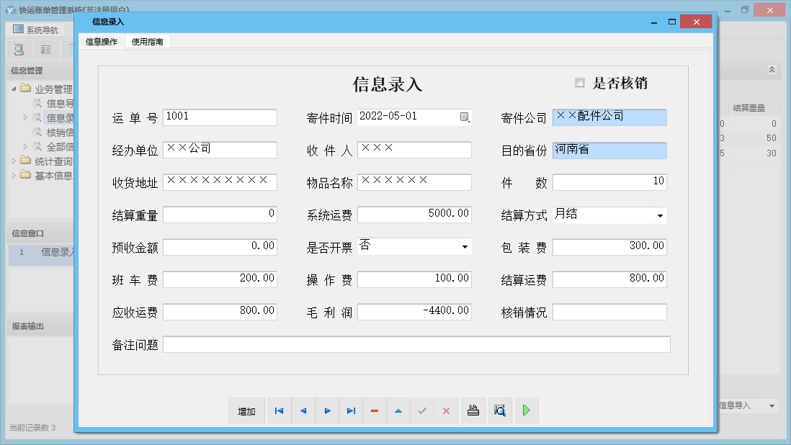Open the 是否开票 dropdown
The image size is (791, 445).
pyautogui.click(x=465, y=247)
